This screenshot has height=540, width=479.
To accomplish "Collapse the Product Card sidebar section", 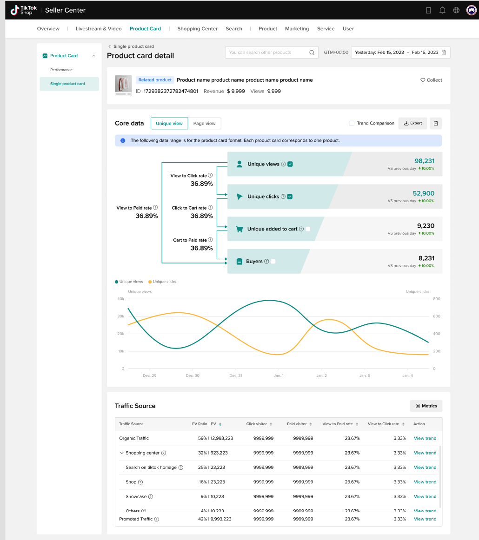I will [93, 56].
